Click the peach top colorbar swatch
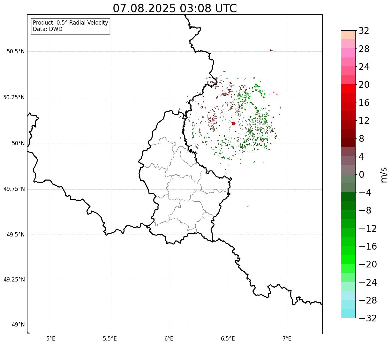This screenshot has height=345, width=391. [348, 35]
